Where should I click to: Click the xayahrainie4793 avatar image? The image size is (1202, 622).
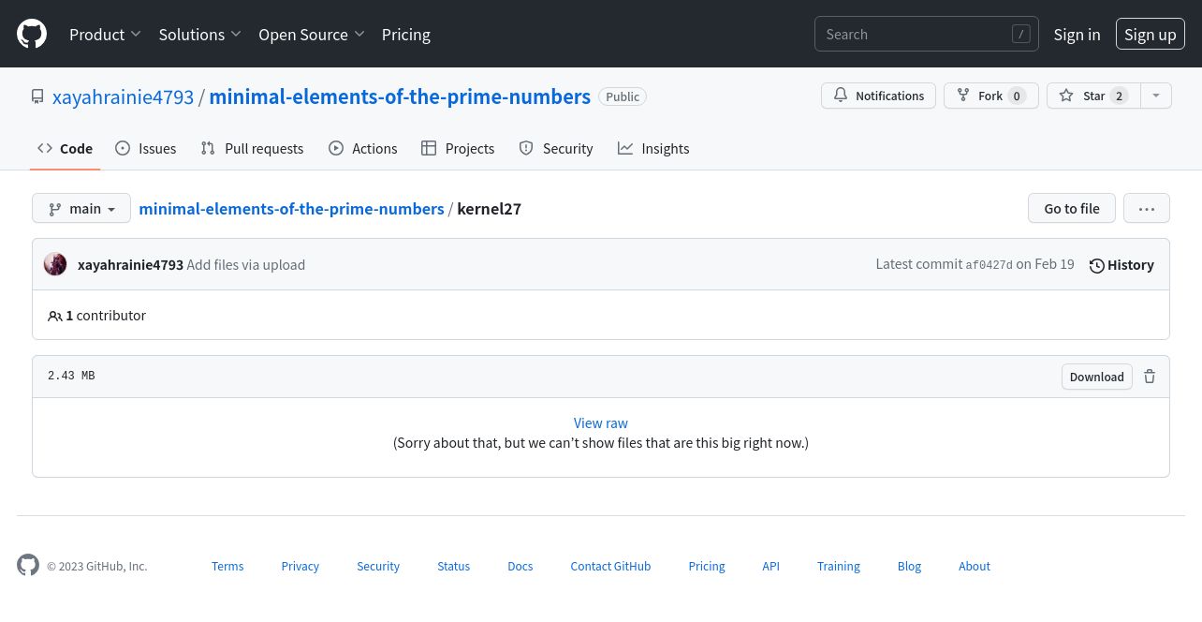(55, 264)
